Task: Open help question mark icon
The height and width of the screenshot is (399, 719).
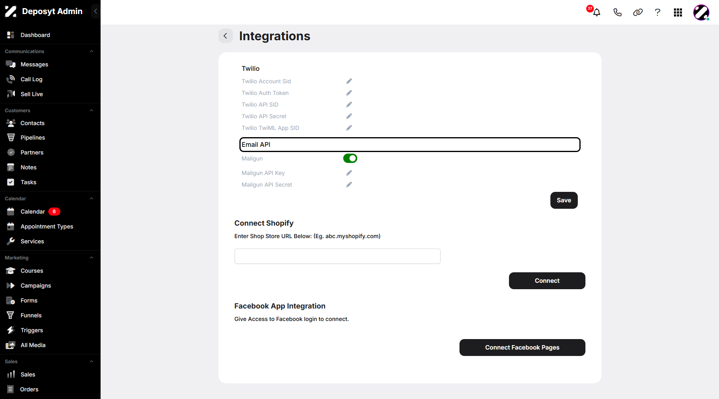Action: point(657,12)
